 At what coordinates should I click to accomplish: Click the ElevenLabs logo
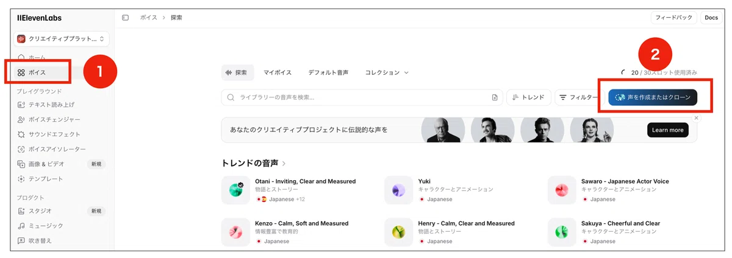point(39,18)
